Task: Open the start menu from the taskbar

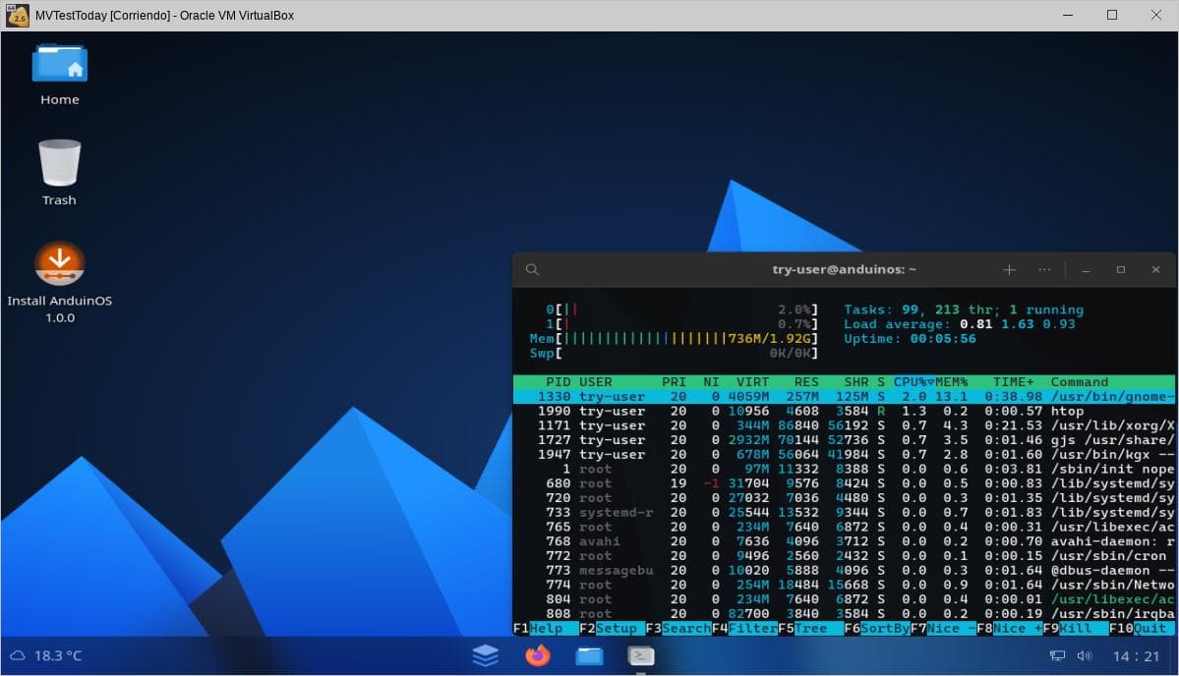Action: coord(485,655)
